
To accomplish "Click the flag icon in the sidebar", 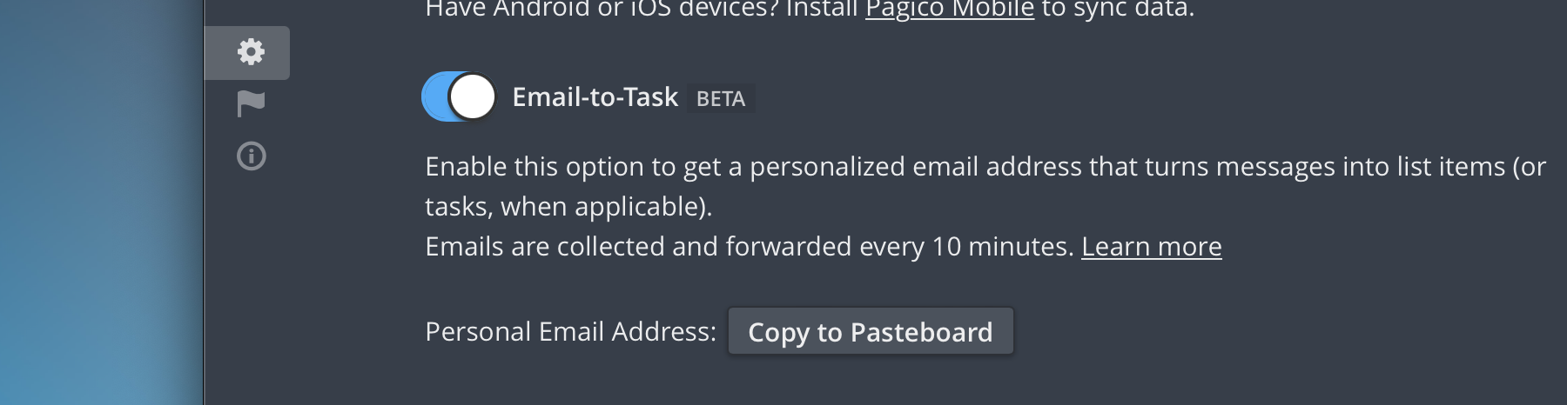I will [251, 104].
